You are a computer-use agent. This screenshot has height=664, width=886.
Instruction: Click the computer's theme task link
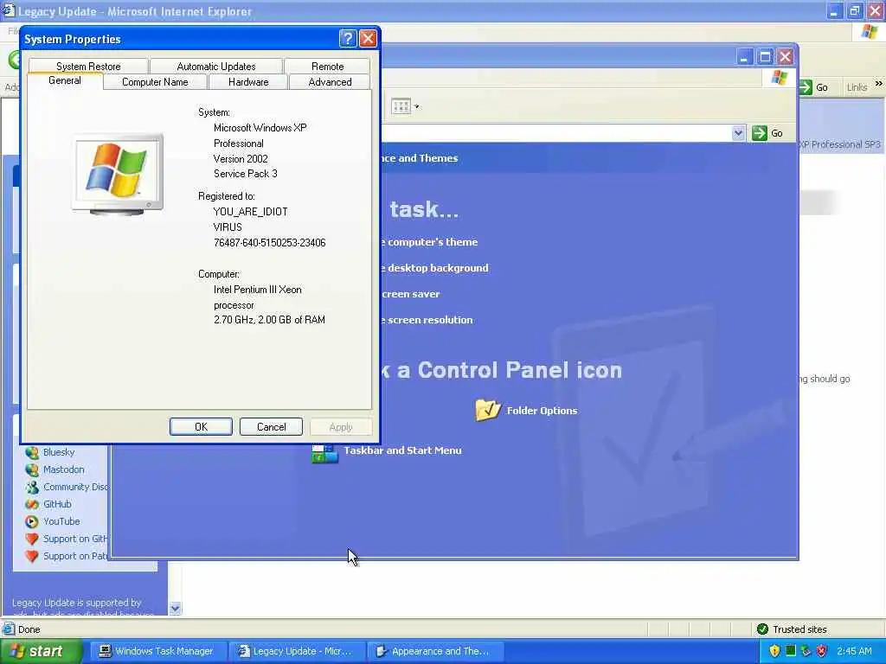[429, 242]
